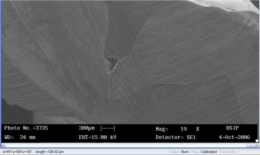Image resolution: width=260 pixels, height=155 pixels.
Task: Click the WD= 34 mm annotation
Action: tap(20, 137)
